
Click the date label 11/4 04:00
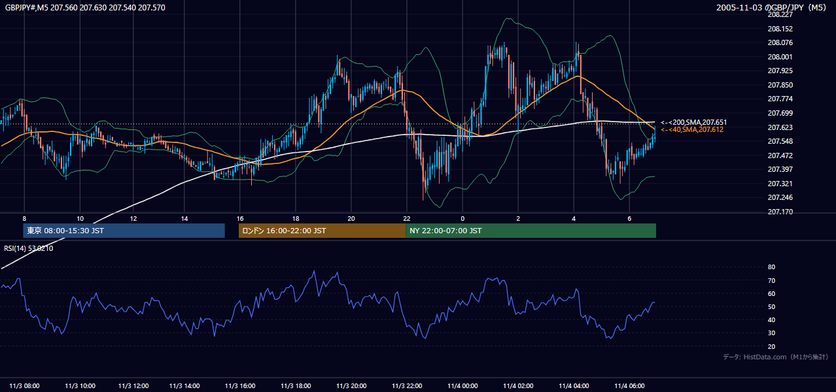574,385
